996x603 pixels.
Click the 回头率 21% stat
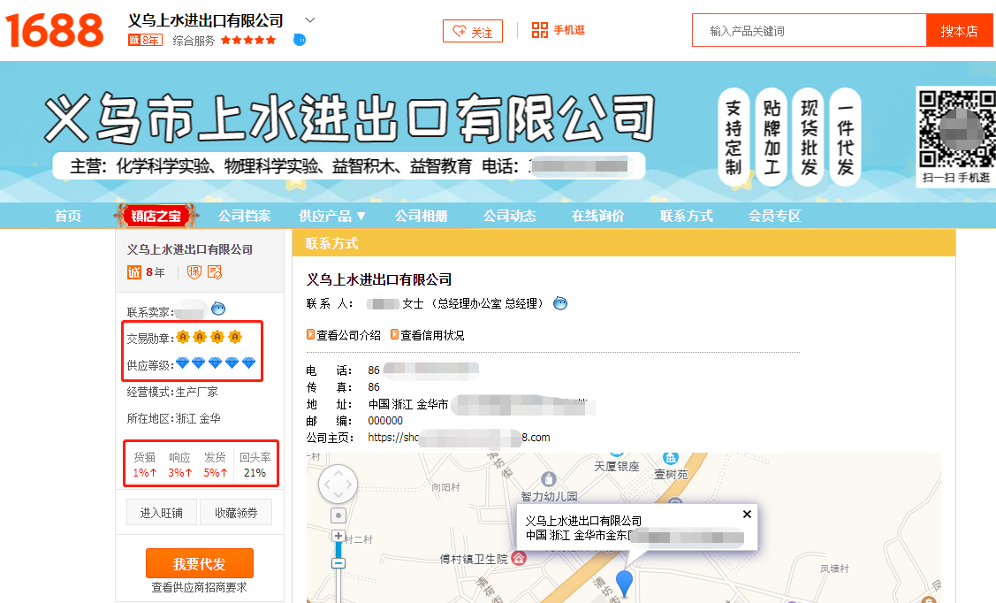point(255,465)
